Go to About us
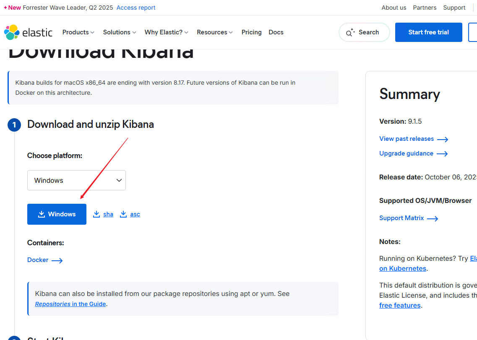Viewport: 477px width, 340px height. (x=394, y=8)
